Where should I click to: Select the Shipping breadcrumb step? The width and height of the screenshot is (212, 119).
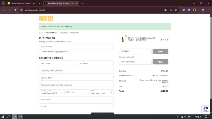(63, 33)
